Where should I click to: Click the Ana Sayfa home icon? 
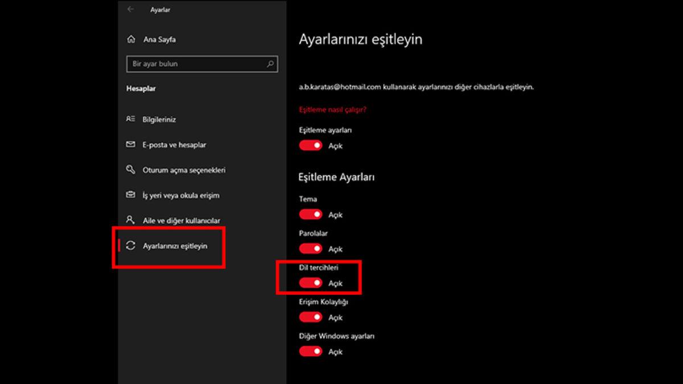(131, 39)
